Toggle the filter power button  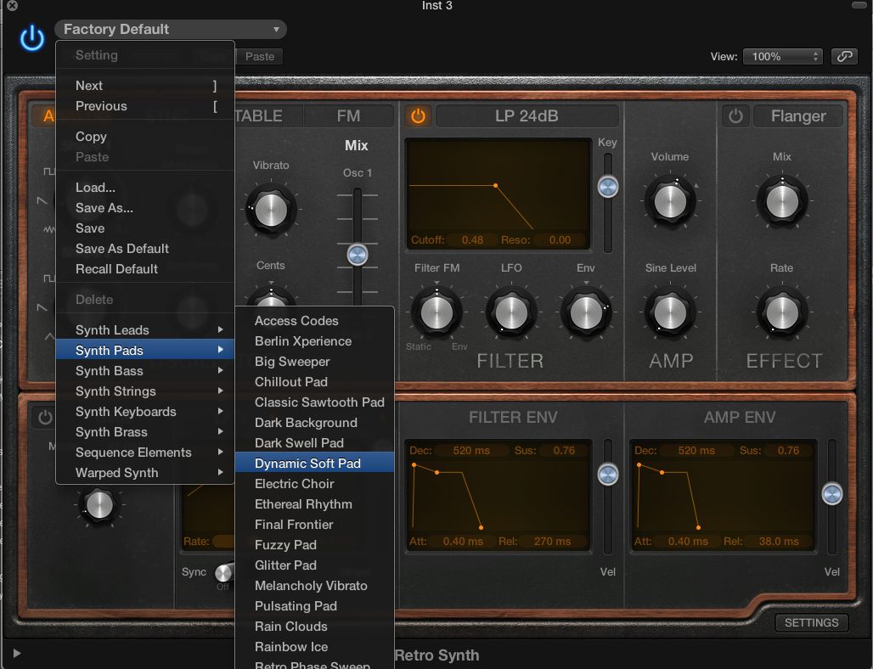point(418,115)
